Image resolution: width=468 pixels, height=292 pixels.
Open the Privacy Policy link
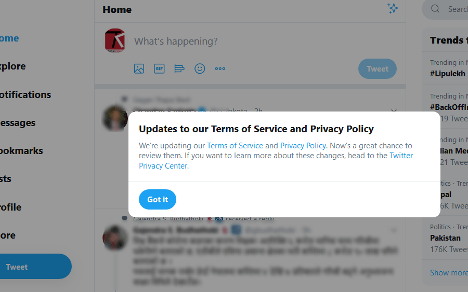303,146
